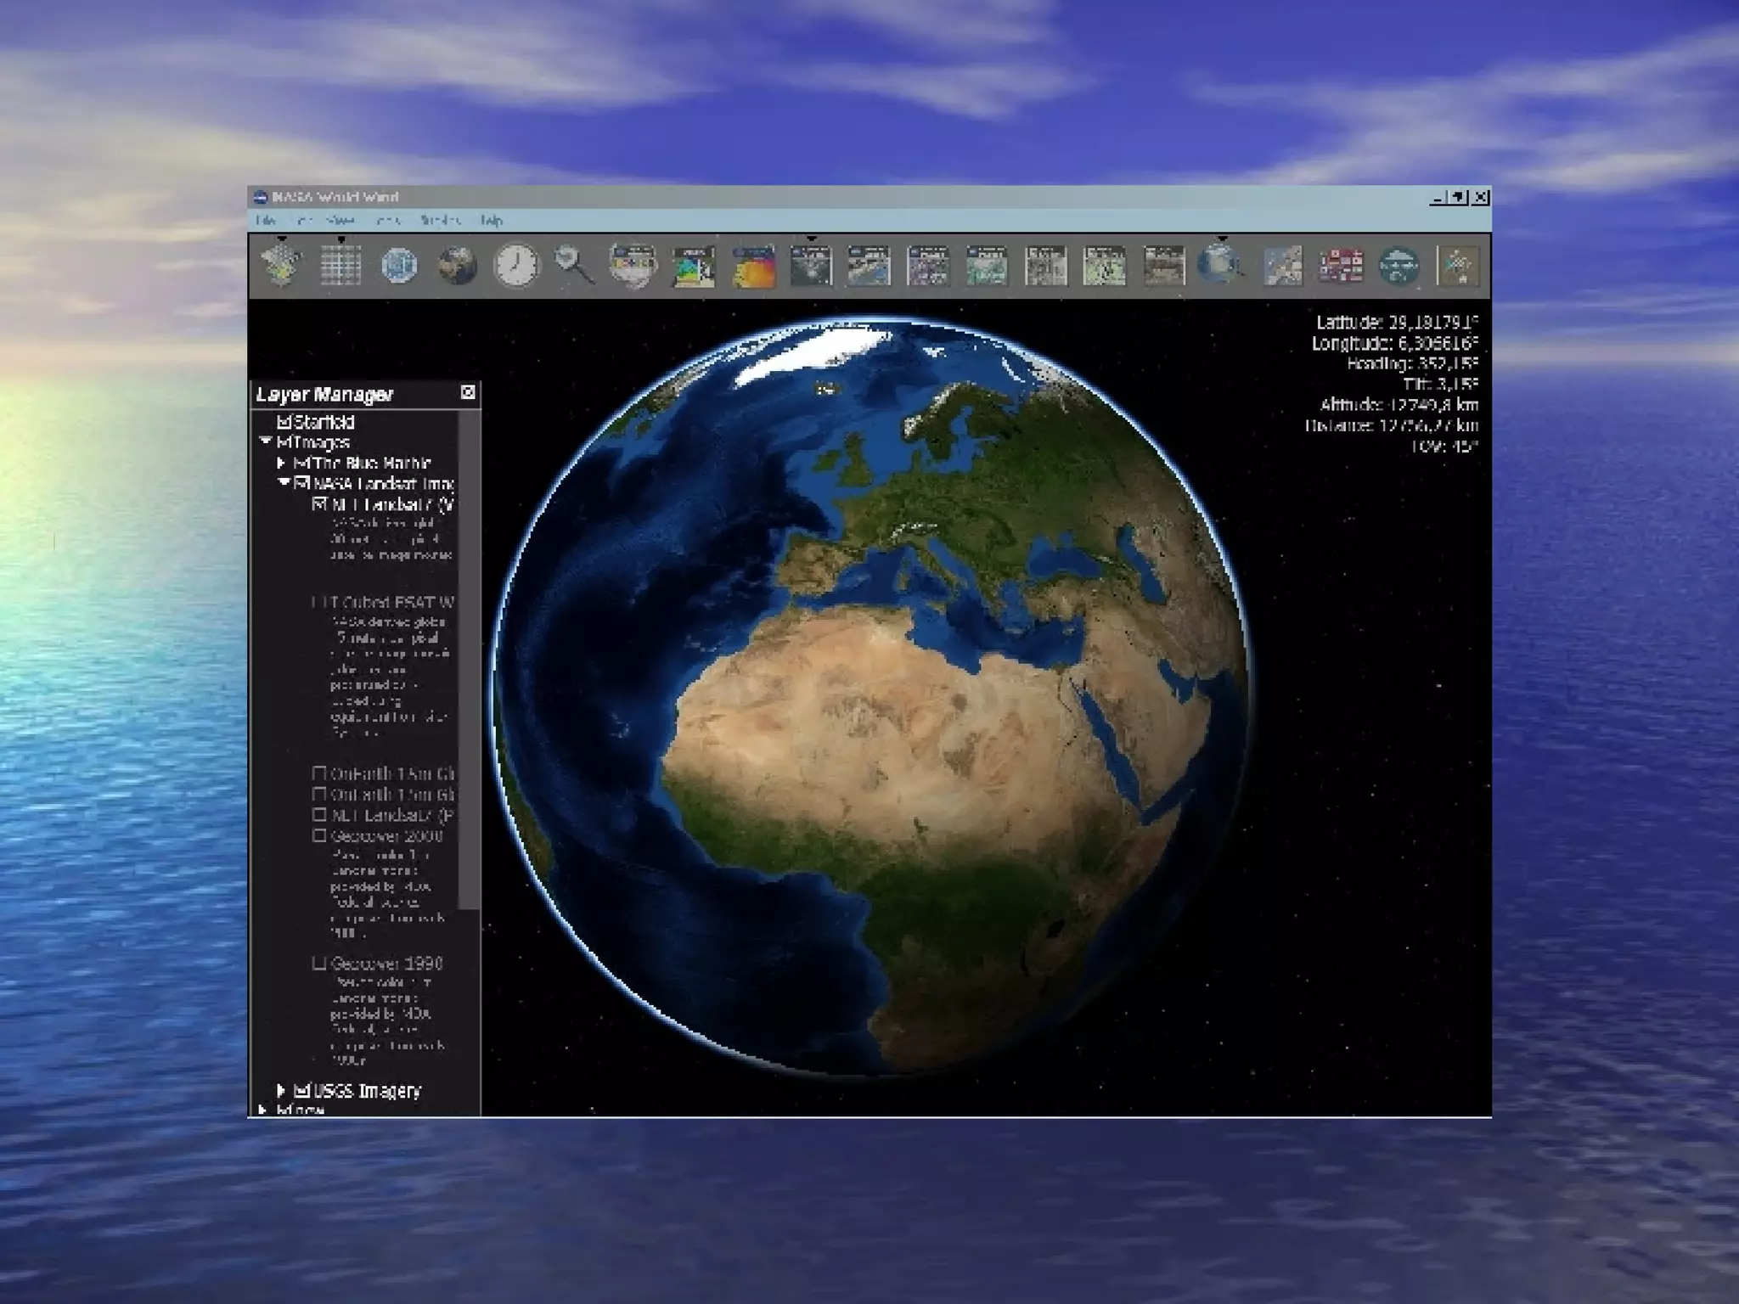Screen dimensions: 1739x1304
Task: Uncheck the Starfield layer checkbox
Action: tap(284, 422)
